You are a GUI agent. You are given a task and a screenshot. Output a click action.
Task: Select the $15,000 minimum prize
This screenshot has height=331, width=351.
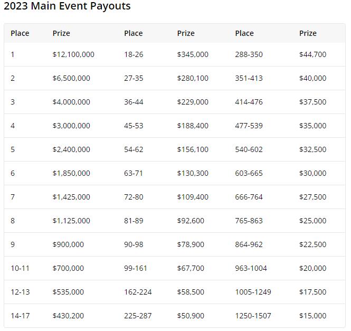(312, 316)
